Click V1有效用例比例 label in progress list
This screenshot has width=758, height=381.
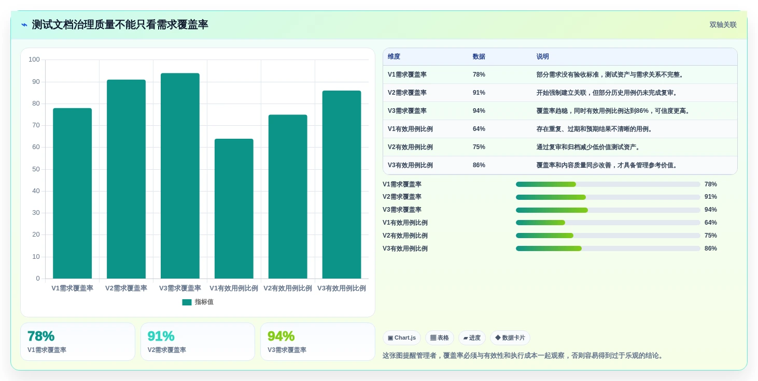click(x=405, y=223)
